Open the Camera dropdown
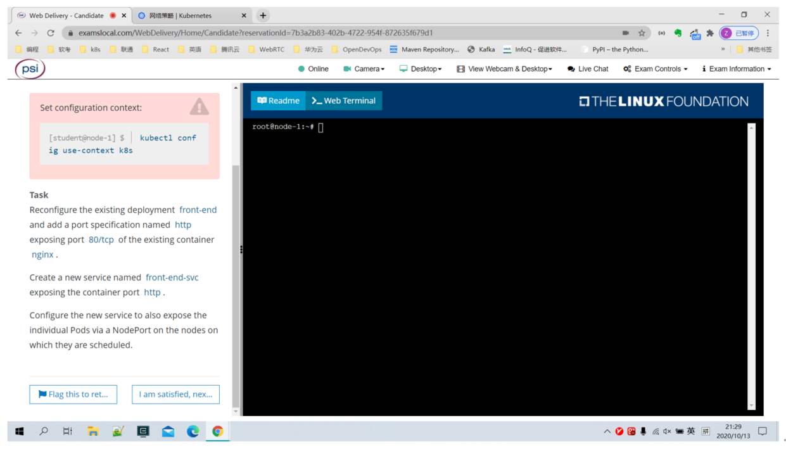The image size is (786, 451). tap(364, 69)
